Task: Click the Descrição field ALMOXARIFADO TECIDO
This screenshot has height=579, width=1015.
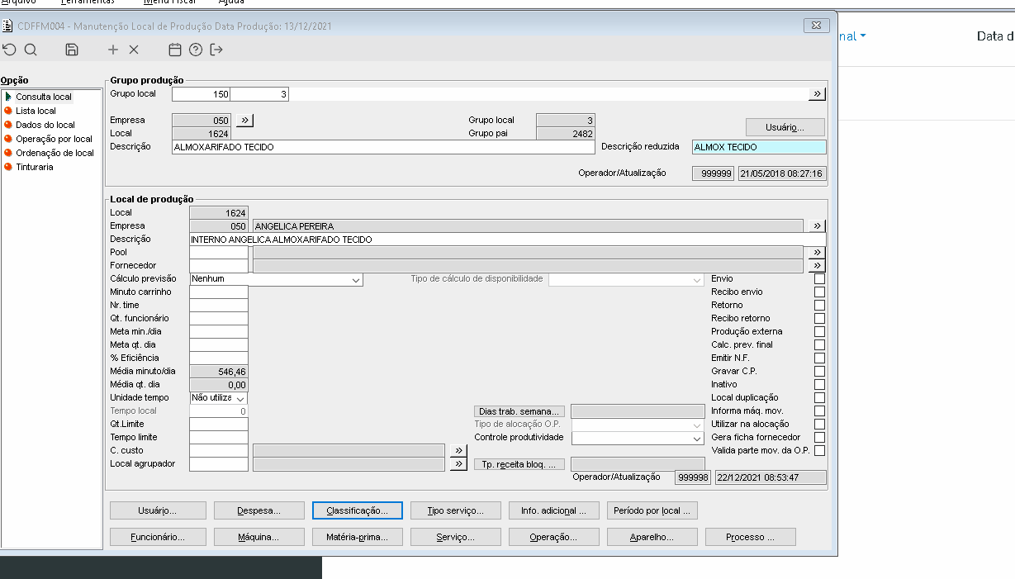Action: 383,147
